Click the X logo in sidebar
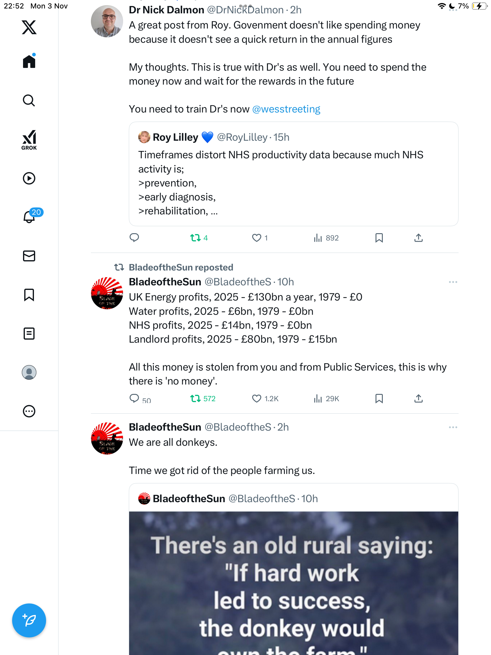Screen dimensions: 491x655 [29, 27]
